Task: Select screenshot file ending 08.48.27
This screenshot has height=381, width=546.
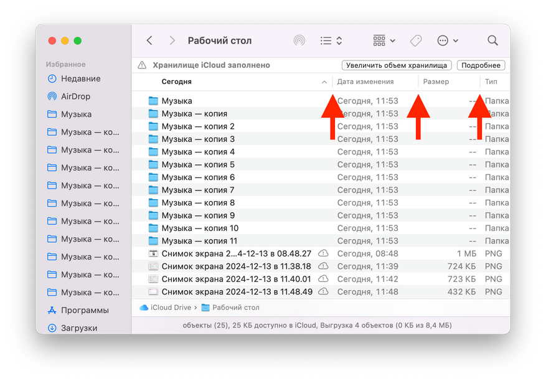Action: tap(321, 253)
